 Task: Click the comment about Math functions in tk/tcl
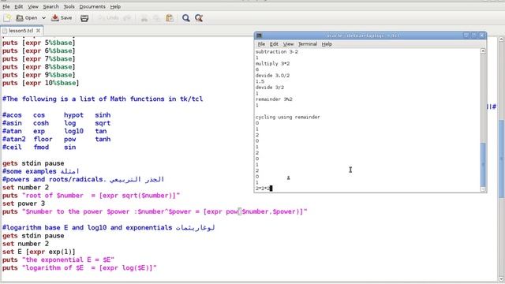(x=103, y=99)
